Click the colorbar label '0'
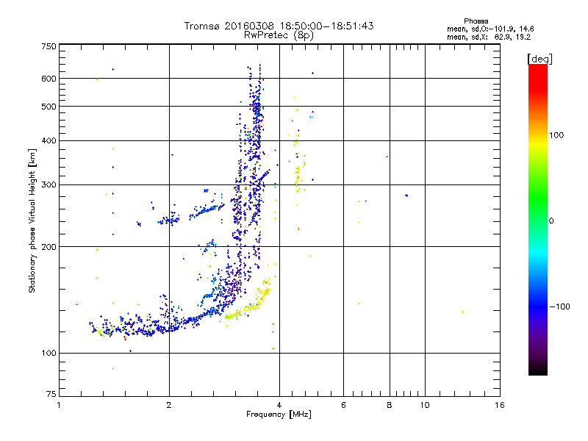The image size is (588, 441). pyautogui.click(x=551, y=221)
